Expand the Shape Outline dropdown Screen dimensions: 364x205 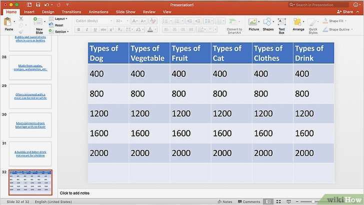(352, 29)
